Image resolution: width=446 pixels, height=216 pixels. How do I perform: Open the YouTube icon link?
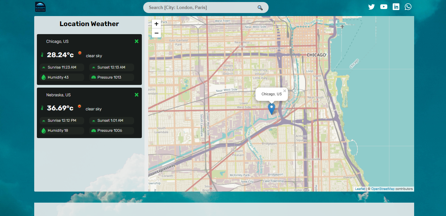pyautogui.click(x=384, y=7)
